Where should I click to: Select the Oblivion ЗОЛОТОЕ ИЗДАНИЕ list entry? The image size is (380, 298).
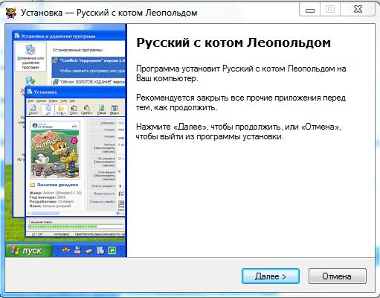click(88, 82)
